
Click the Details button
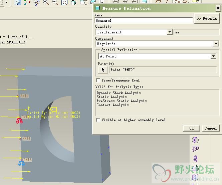(x=207, y=18)
